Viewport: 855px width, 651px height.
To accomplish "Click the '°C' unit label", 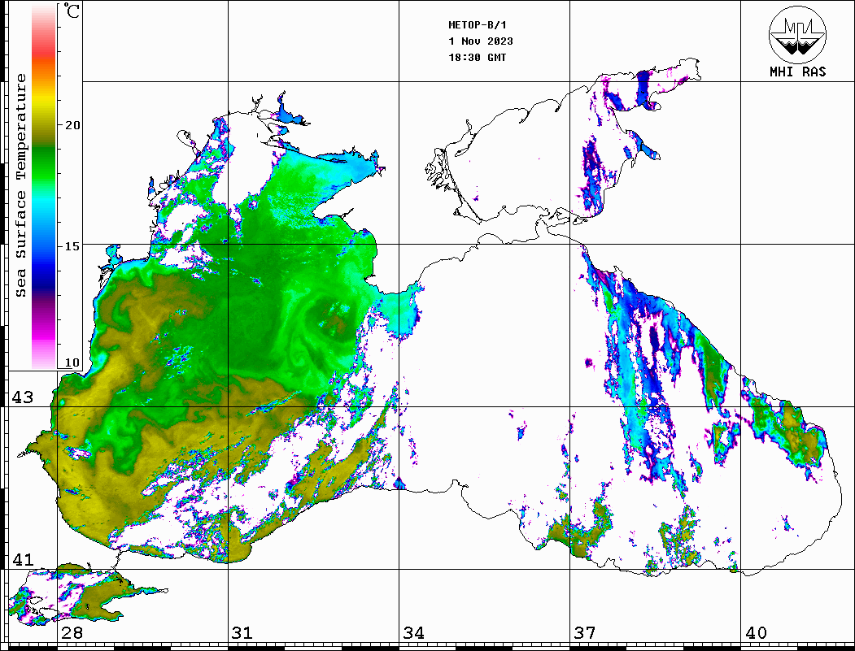I will pos(71,11).
